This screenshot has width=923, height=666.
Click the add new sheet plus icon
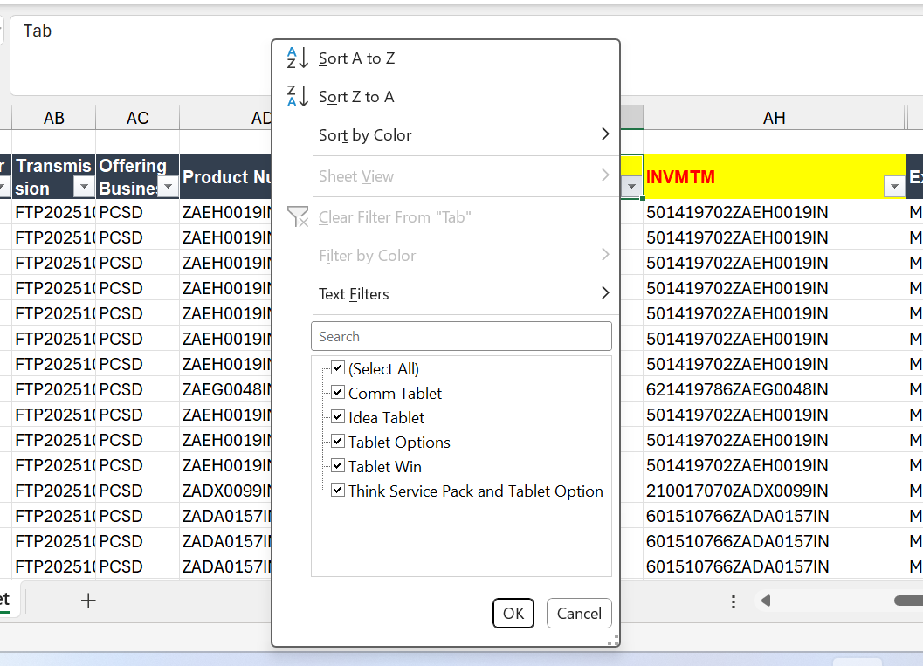[x=88, y=601]
